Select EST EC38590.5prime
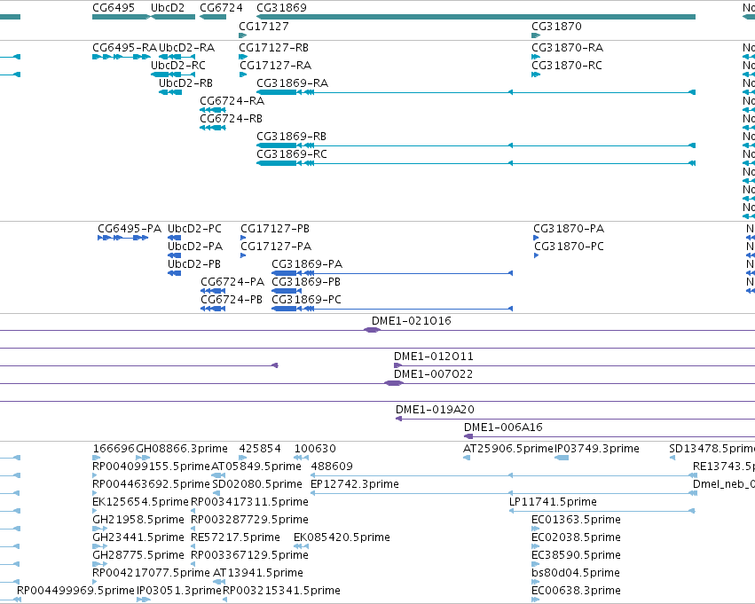The image size is (755, 604). coord(576,556)
